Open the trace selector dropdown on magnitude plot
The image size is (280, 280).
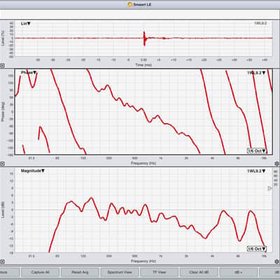256,171
